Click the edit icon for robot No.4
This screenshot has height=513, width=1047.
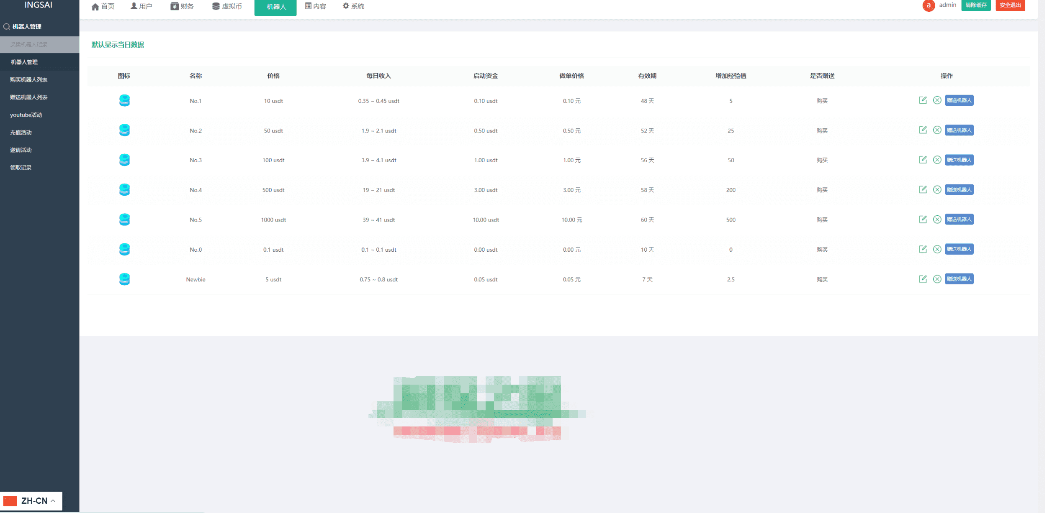tap(924, 190)
